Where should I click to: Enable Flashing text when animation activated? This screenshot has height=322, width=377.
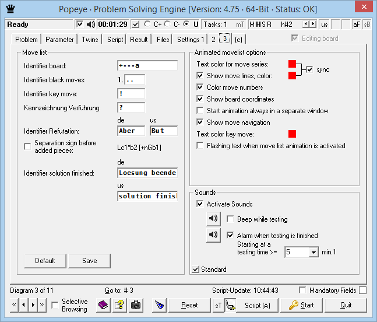pyautogui.click(x=200, y=146)
